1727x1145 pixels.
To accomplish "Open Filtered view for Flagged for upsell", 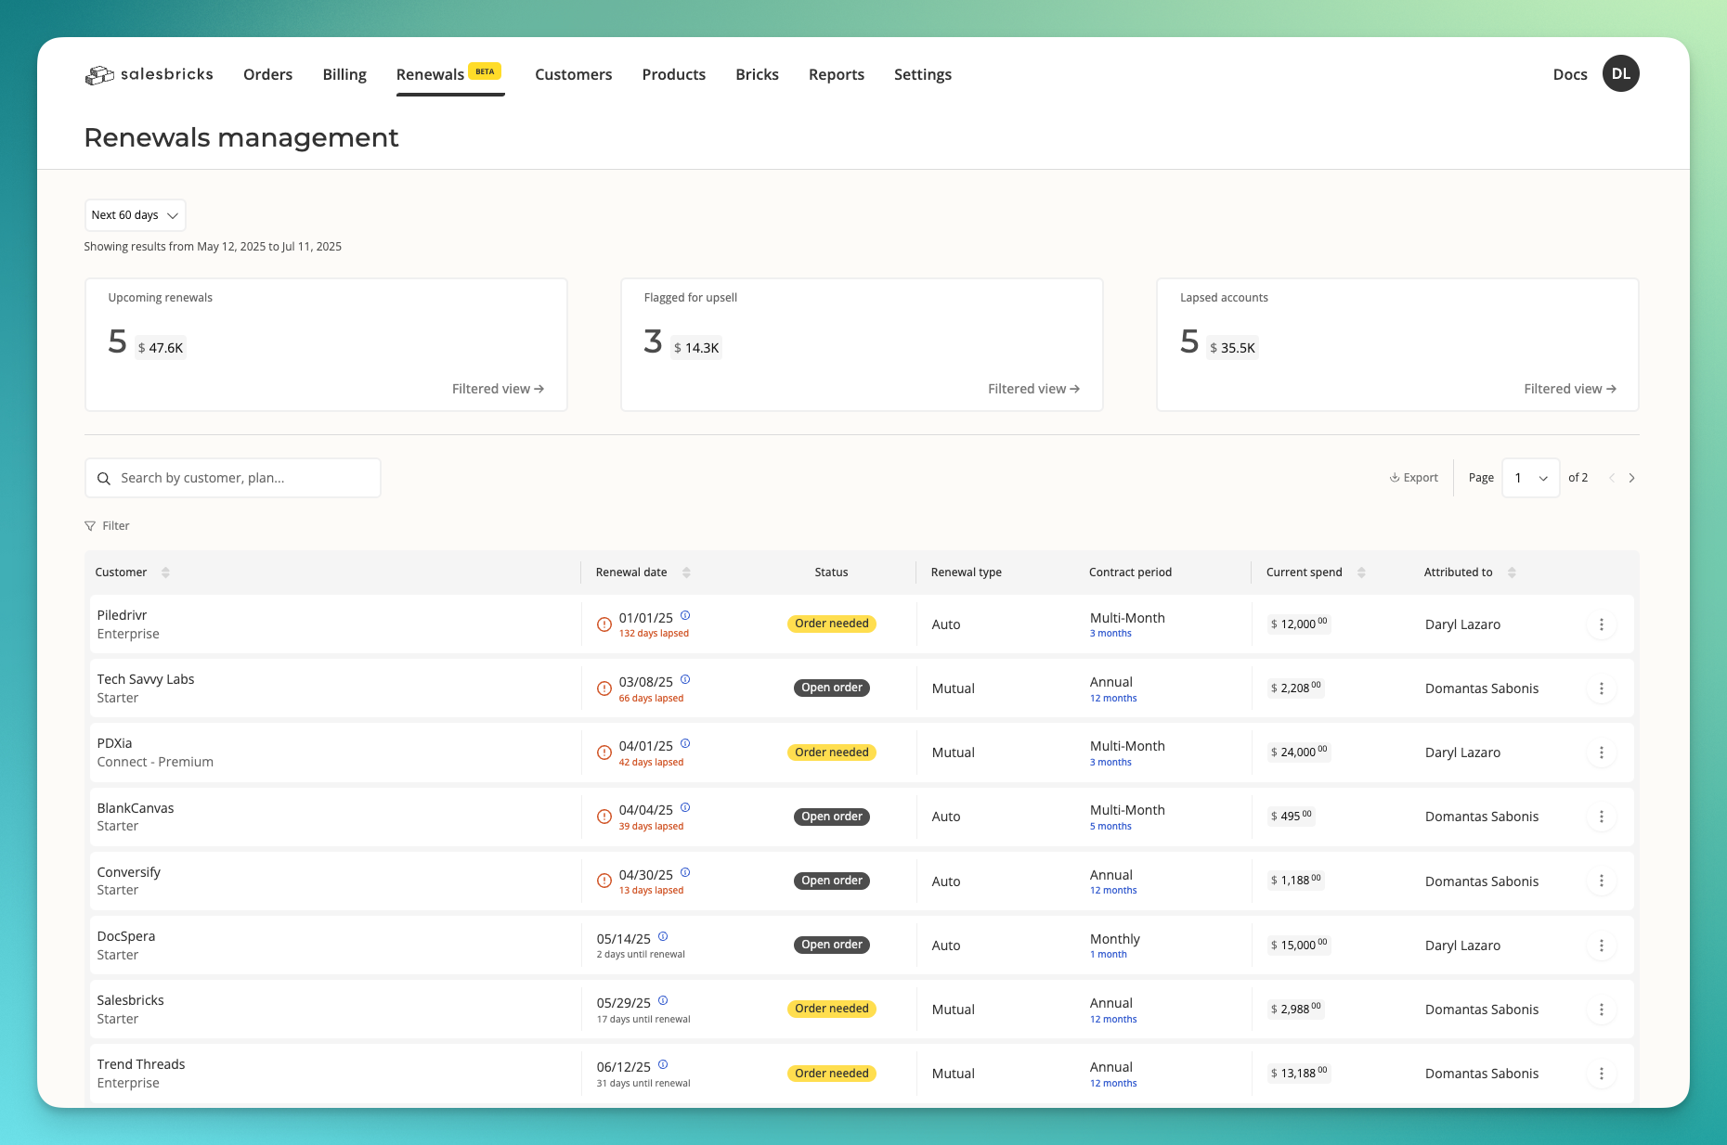I will 1033,389.
